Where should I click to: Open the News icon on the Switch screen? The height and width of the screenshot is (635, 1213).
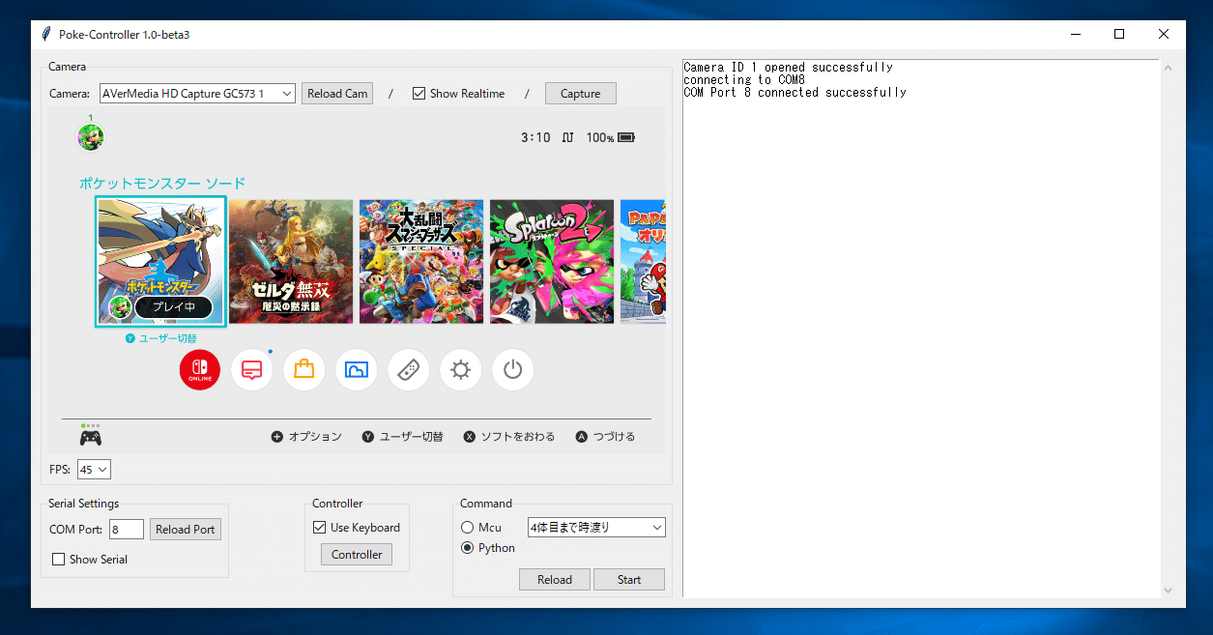[x=251, y=369]
